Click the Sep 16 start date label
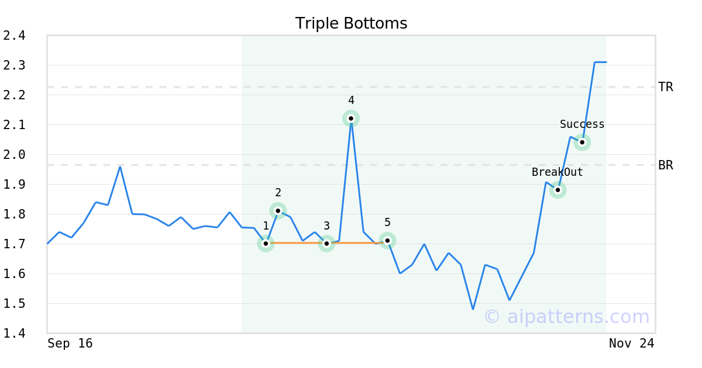 point(70,343)
